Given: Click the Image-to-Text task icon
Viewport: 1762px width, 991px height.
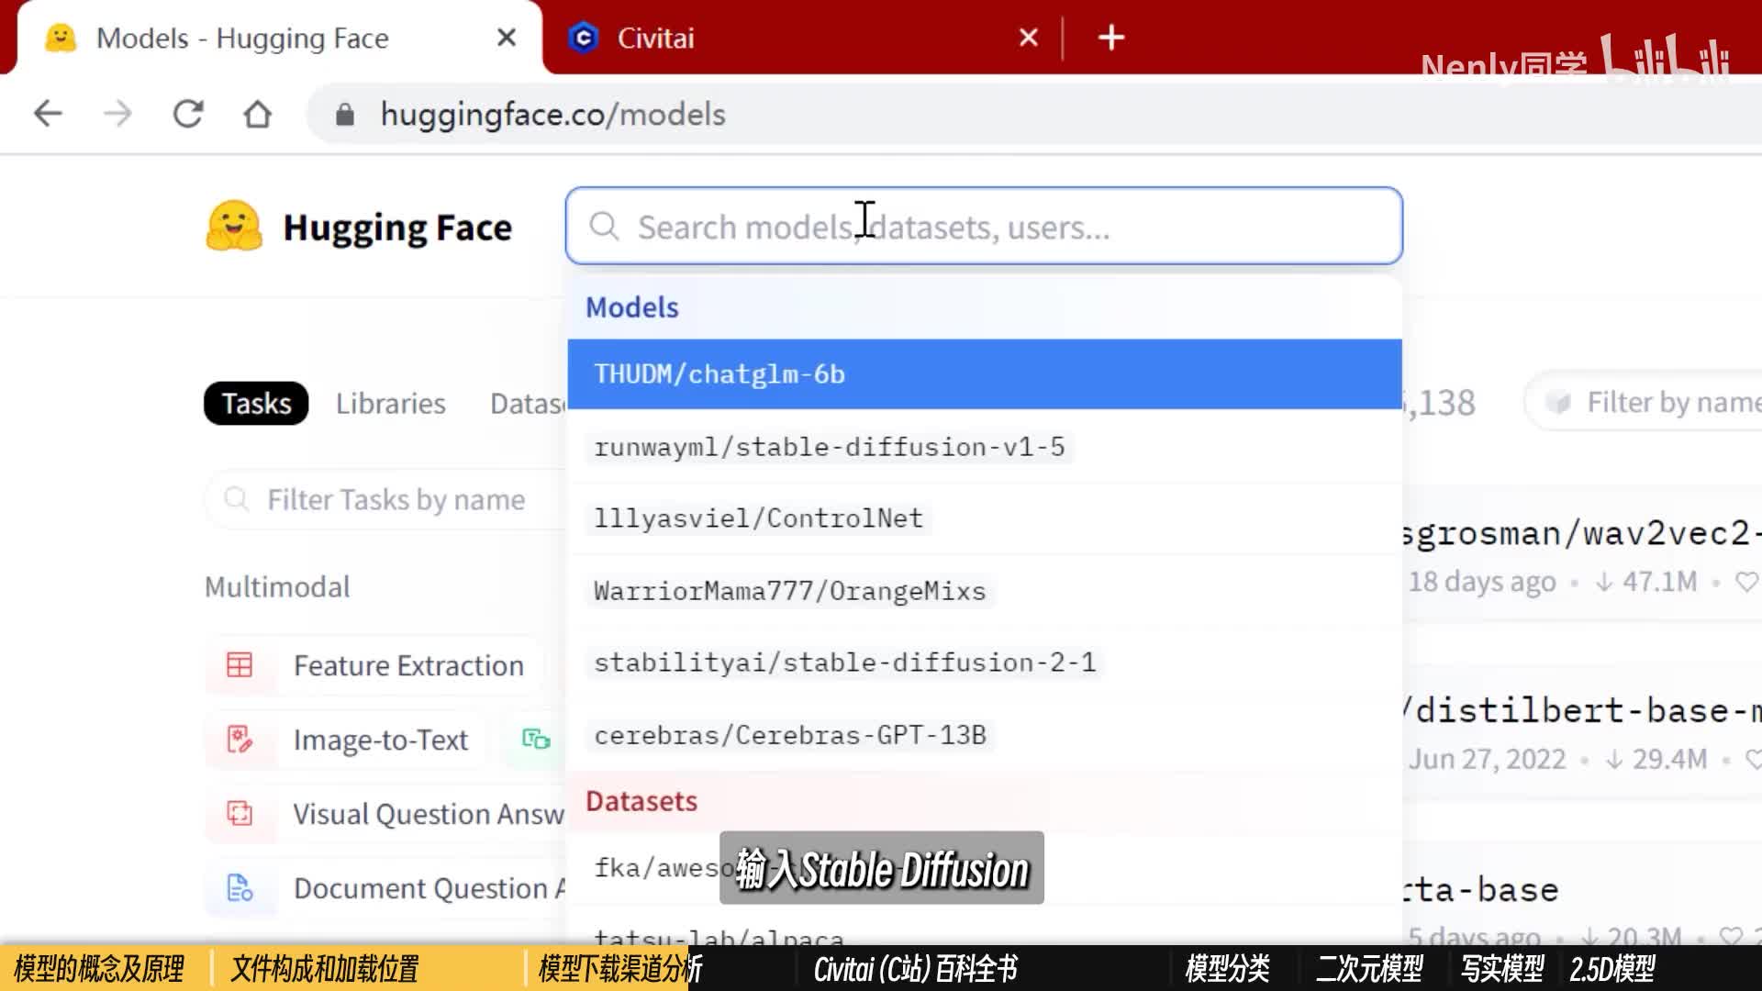Looking at the screenshot, I should (240, 740).
